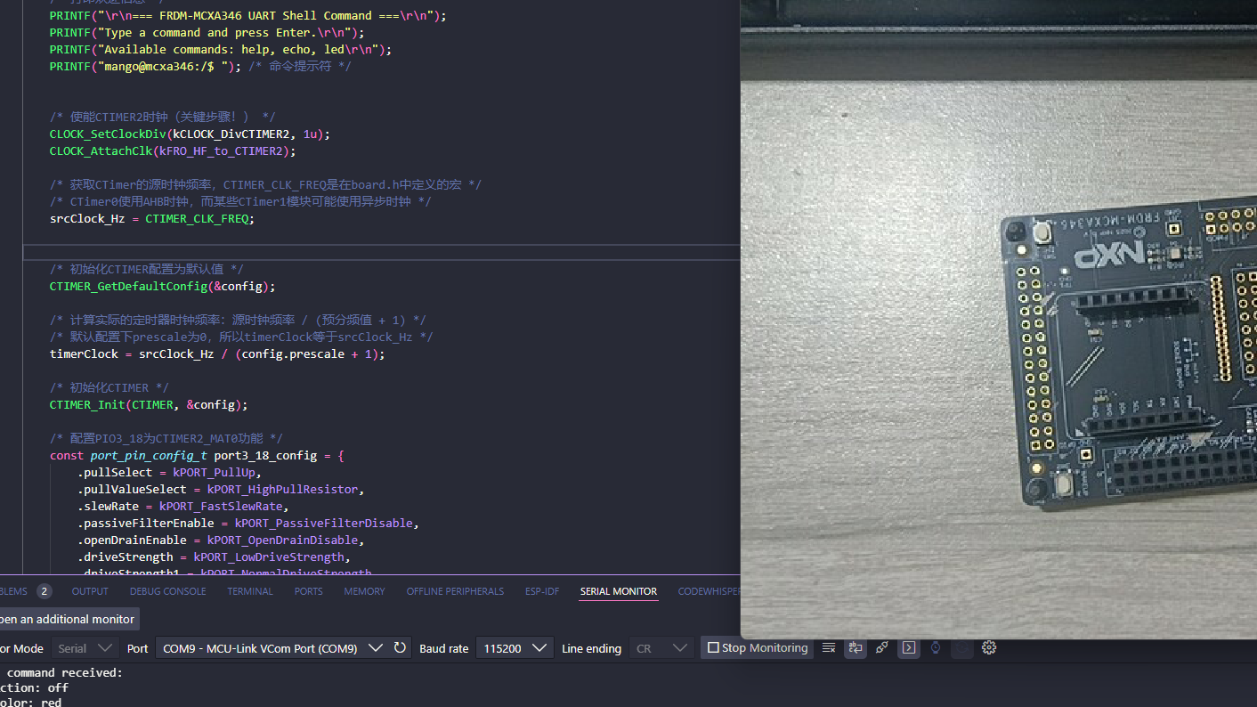Toggle terminal mode in serial monitor
This screenshot has height=707, width=1257.
tap(908, 648)
